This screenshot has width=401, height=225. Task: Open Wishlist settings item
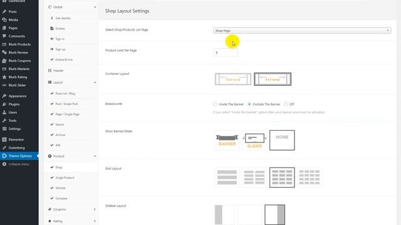point(71,187)
